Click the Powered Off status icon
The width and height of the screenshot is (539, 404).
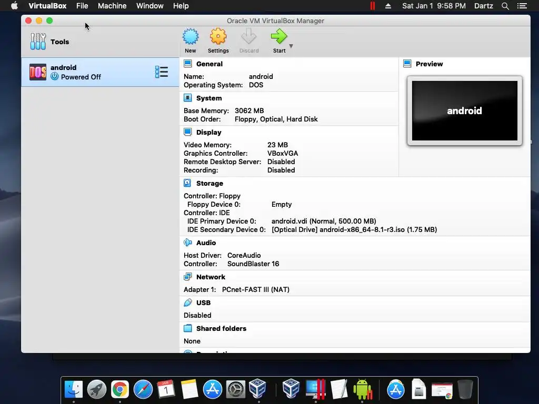tap(54, 77)
